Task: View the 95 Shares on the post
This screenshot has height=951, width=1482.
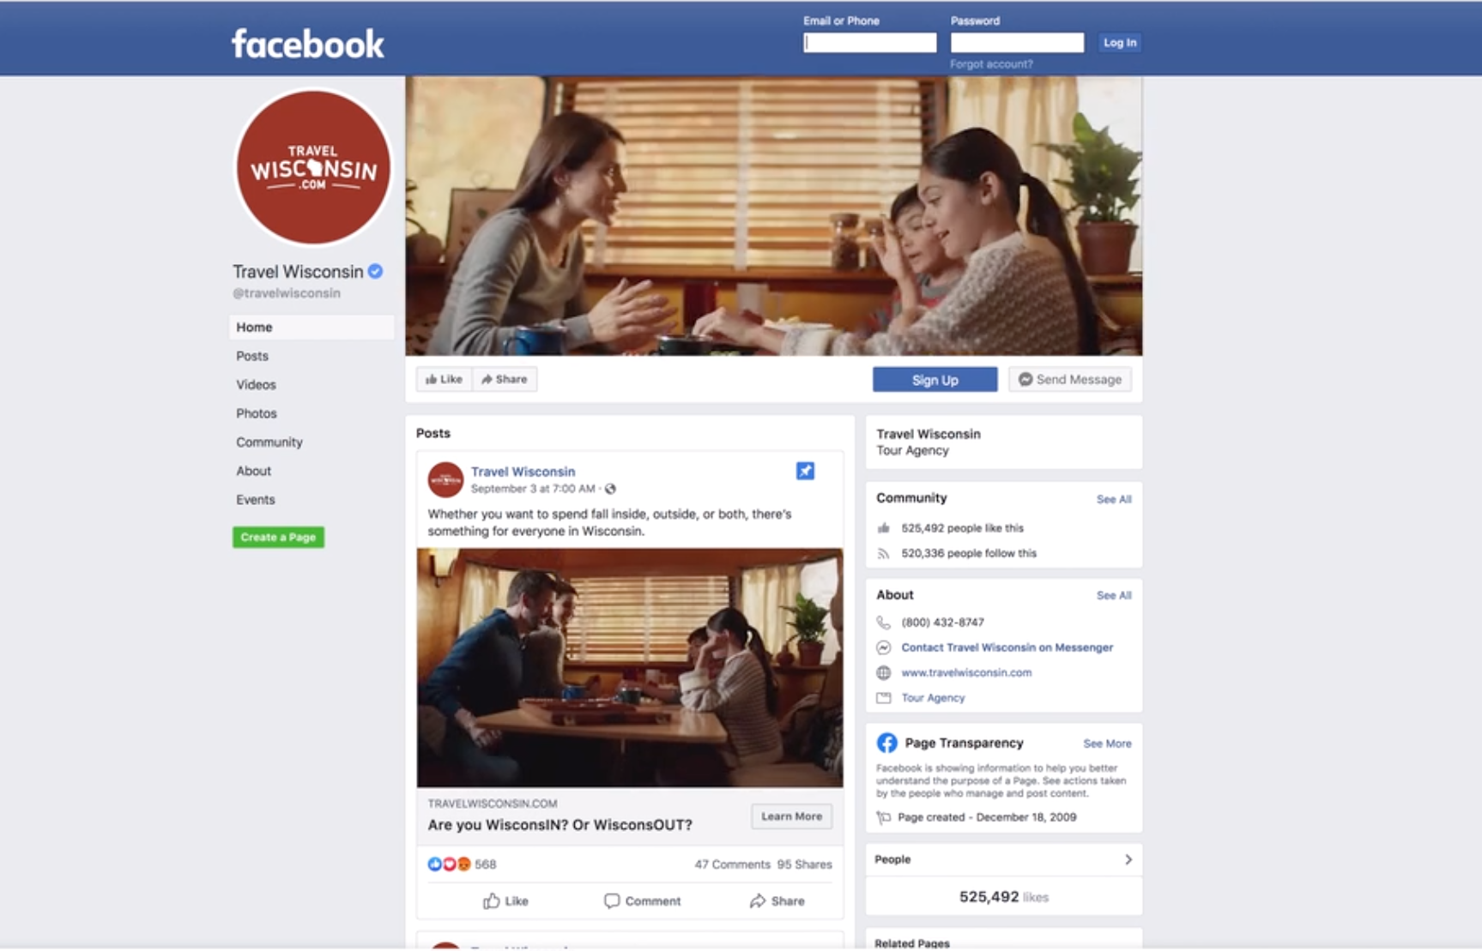Action: [x=804, y=864]
